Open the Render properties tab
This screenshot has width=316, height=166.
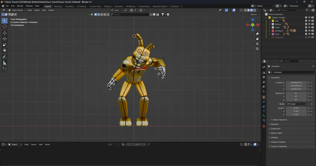pos(264,73)
